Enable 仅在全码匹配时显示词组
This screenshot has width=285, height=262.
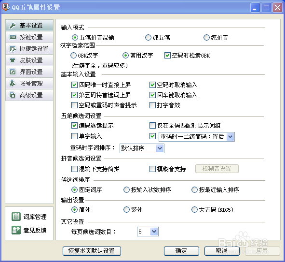pos(152,125)
